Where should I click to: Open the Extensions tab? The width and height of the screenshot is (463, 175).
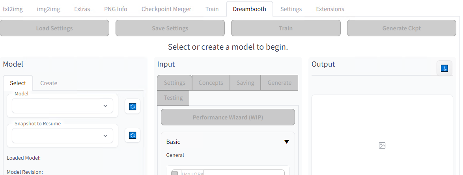pyautogui.click(x=330, y=9)
